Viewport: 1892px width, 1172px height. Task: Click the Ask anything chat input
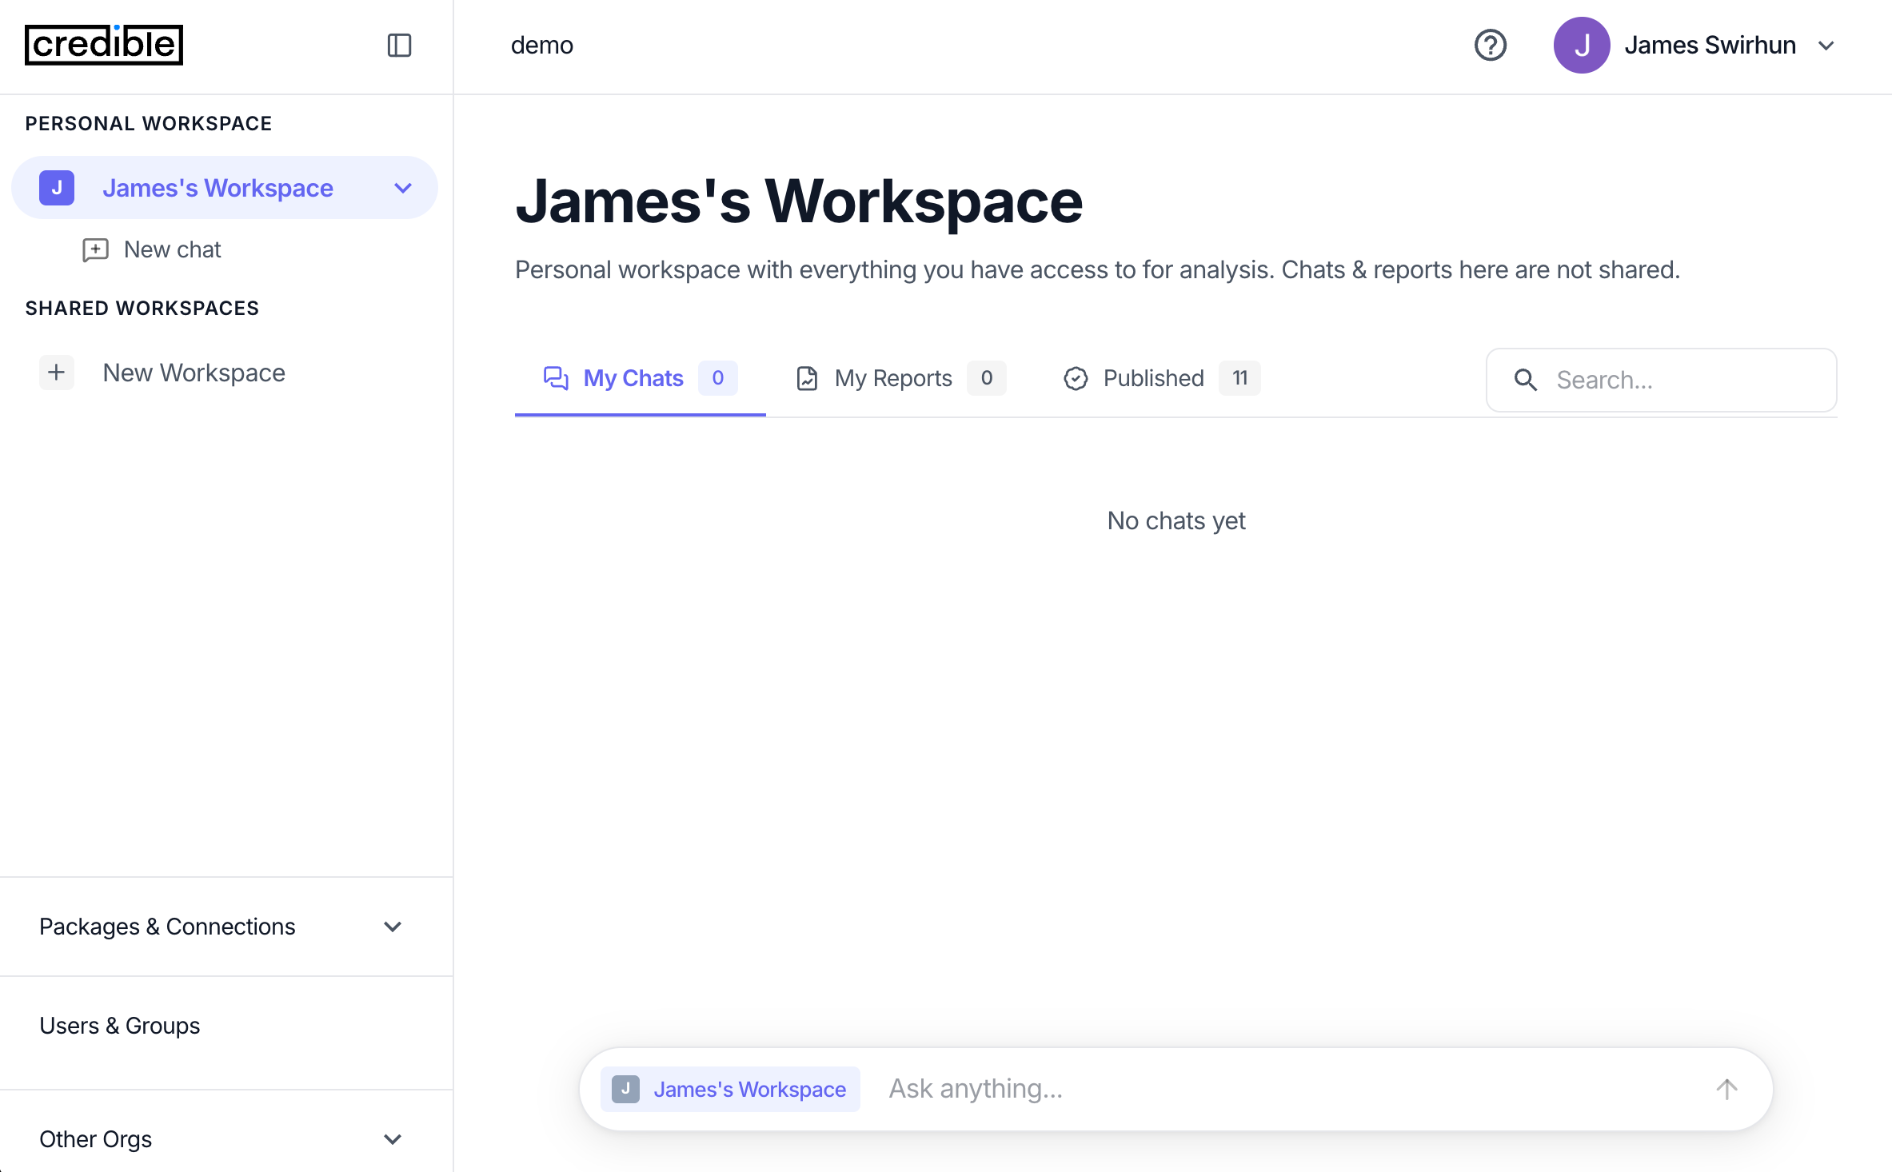point(1120,1088)
